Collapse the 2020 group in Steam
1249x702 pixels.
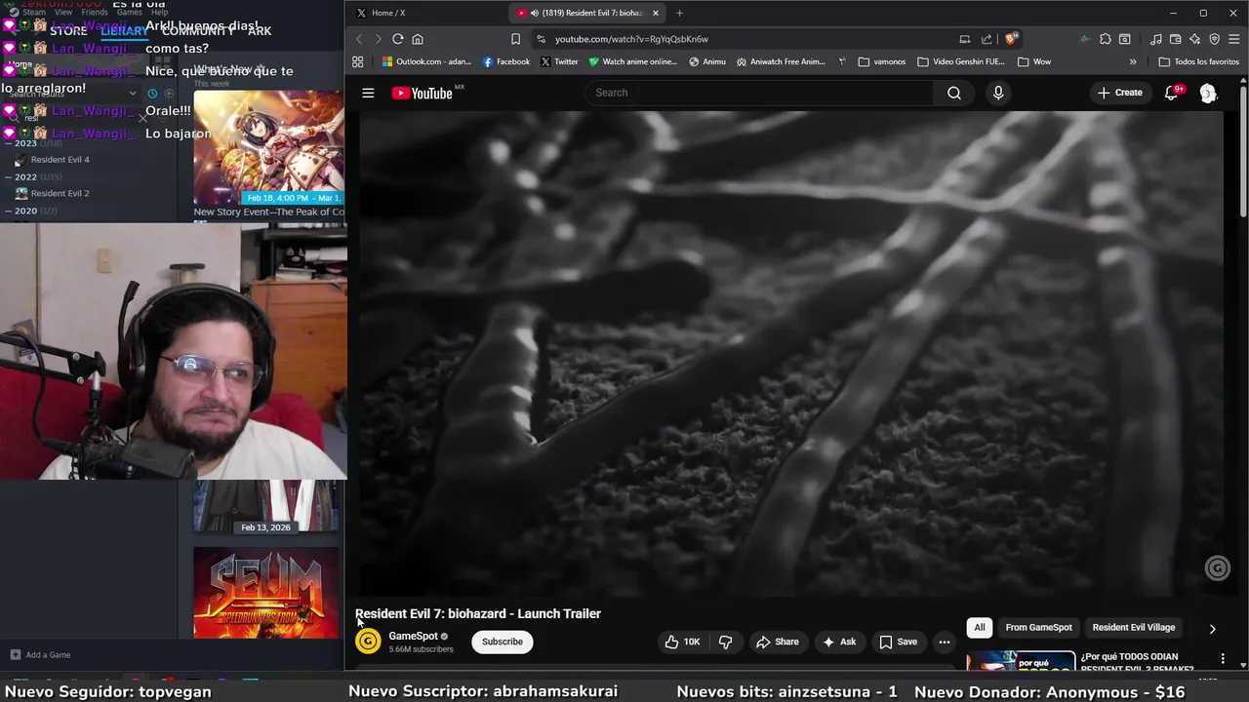coord(8,211)
